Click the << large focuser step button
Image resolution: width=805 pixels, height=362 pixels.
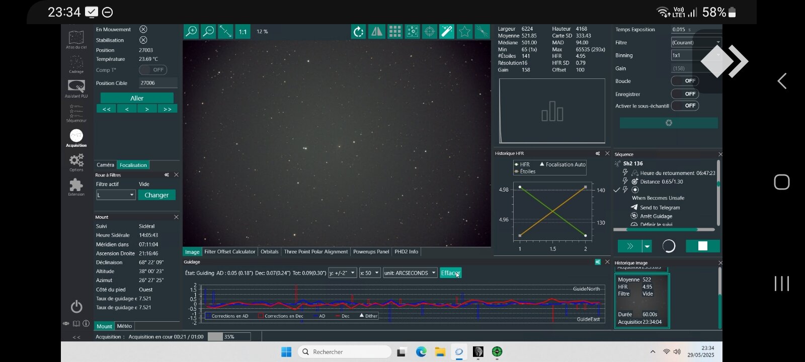[x=107, y=109]
